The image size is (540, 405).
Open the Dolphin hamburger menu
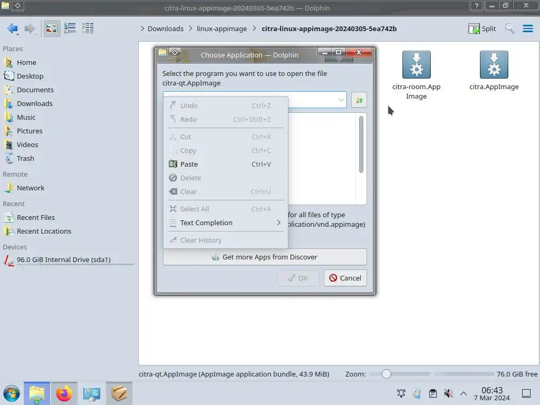pyautogui.click(x=527, y=28)
